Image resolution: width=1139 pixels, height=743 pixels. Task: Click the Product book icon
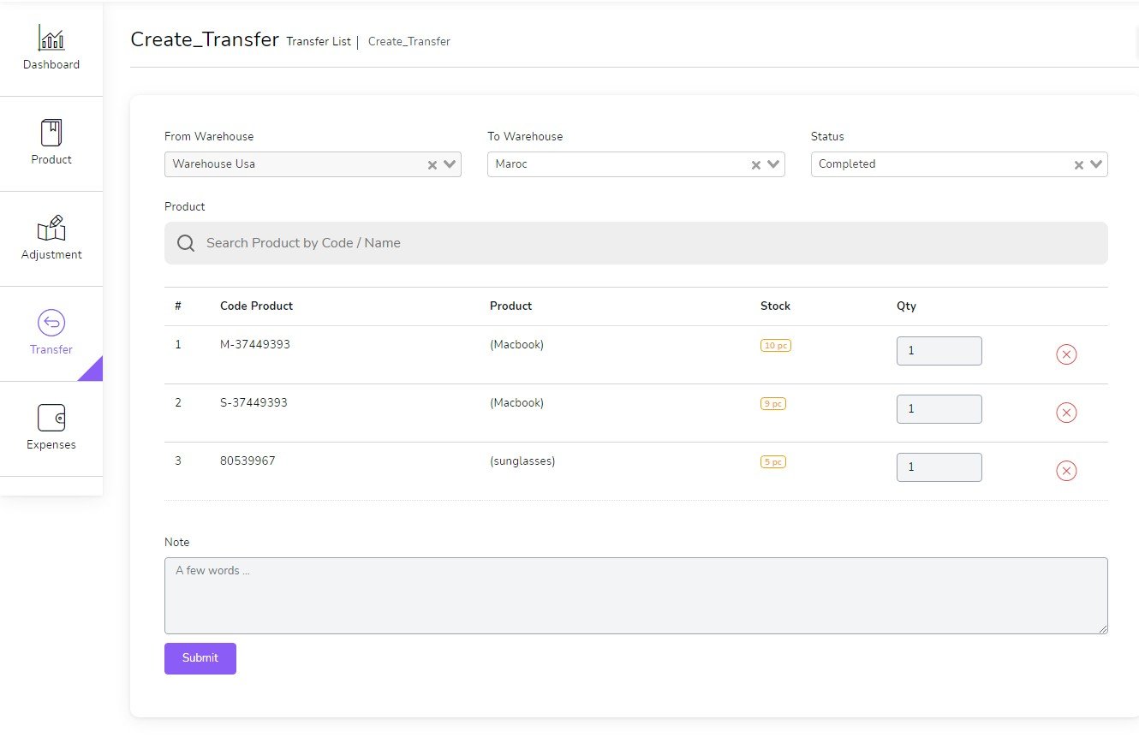tap(51, 134)
